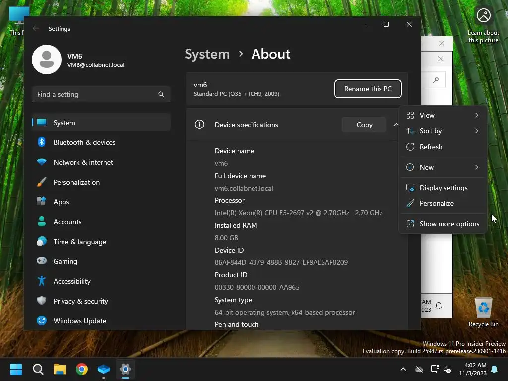The height and width of the screenshot is (381, 508).
Task: Open the network status tray icon
Action: coord(435,369)
